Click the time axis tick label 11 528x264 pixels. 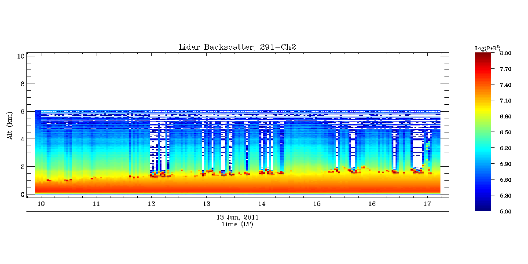tap(96, 204)
